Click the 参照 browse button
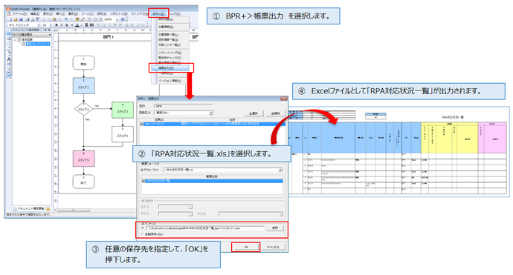The height and width of the screenshot is (275, 513). coord(275,228)
